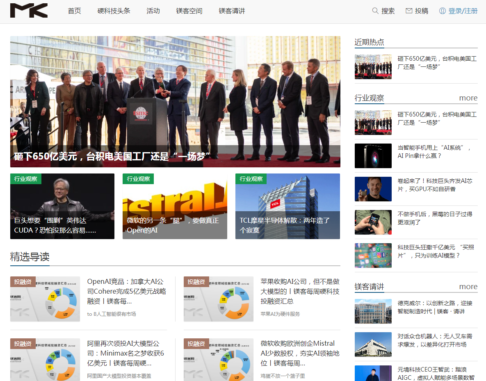Click the 行业观察 tag on the Mistral card
The image size is (486, 381).
click(x=138, y=179)
